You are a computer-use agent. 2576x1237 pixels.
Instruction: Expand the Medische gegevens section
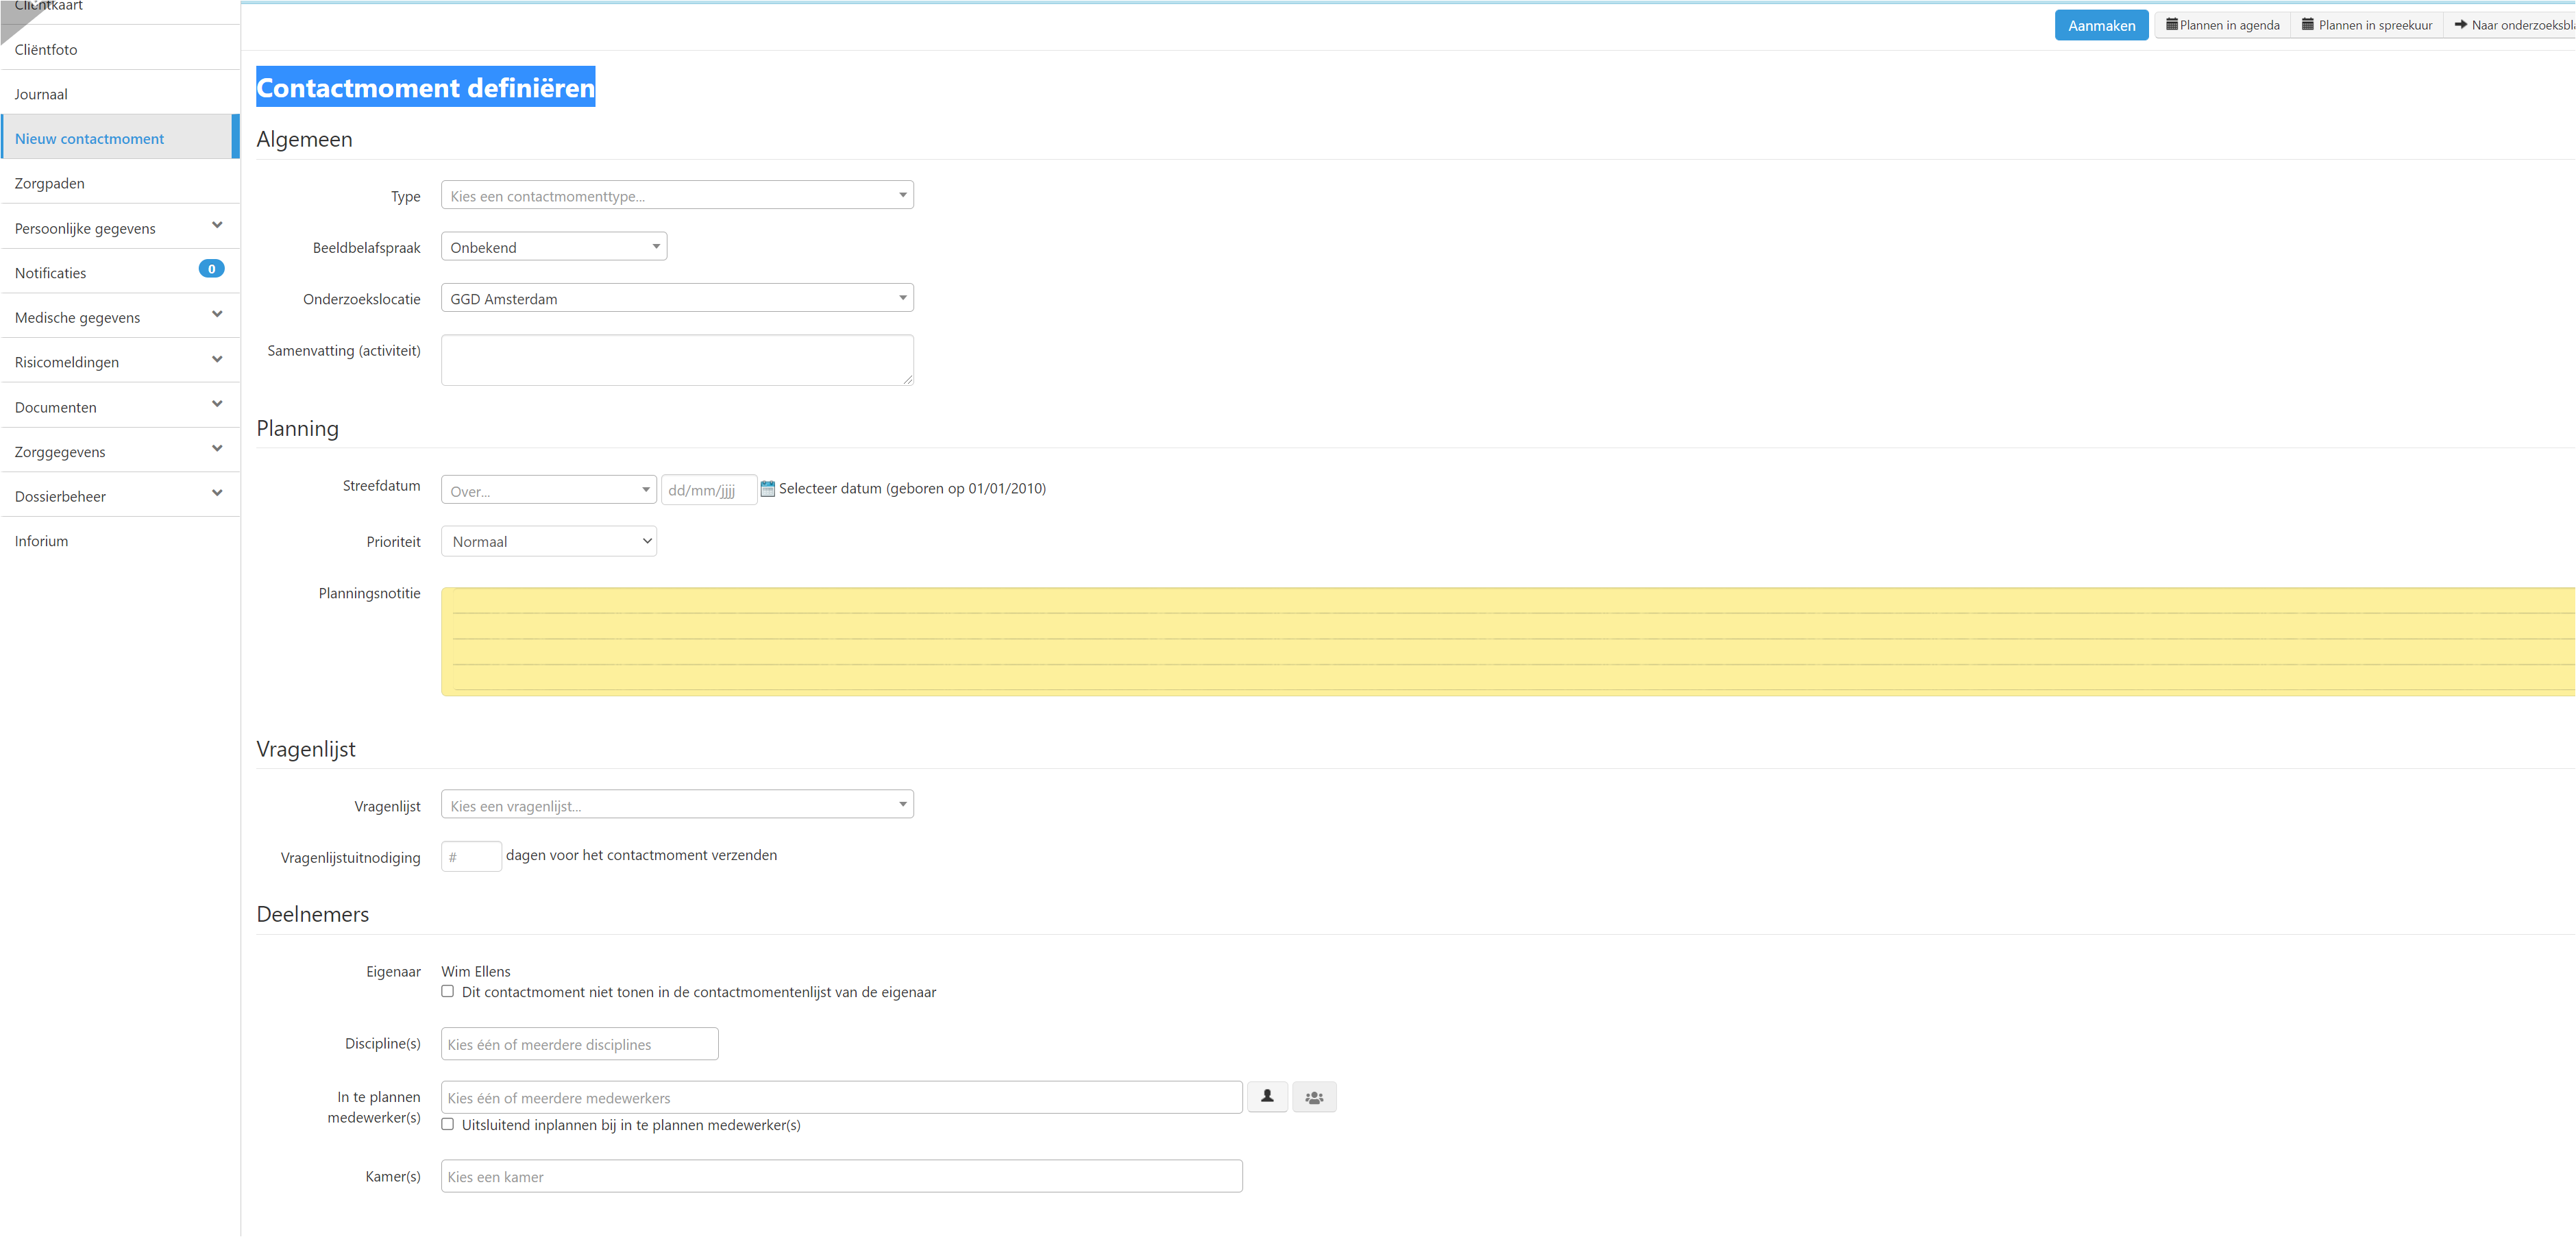217,315
